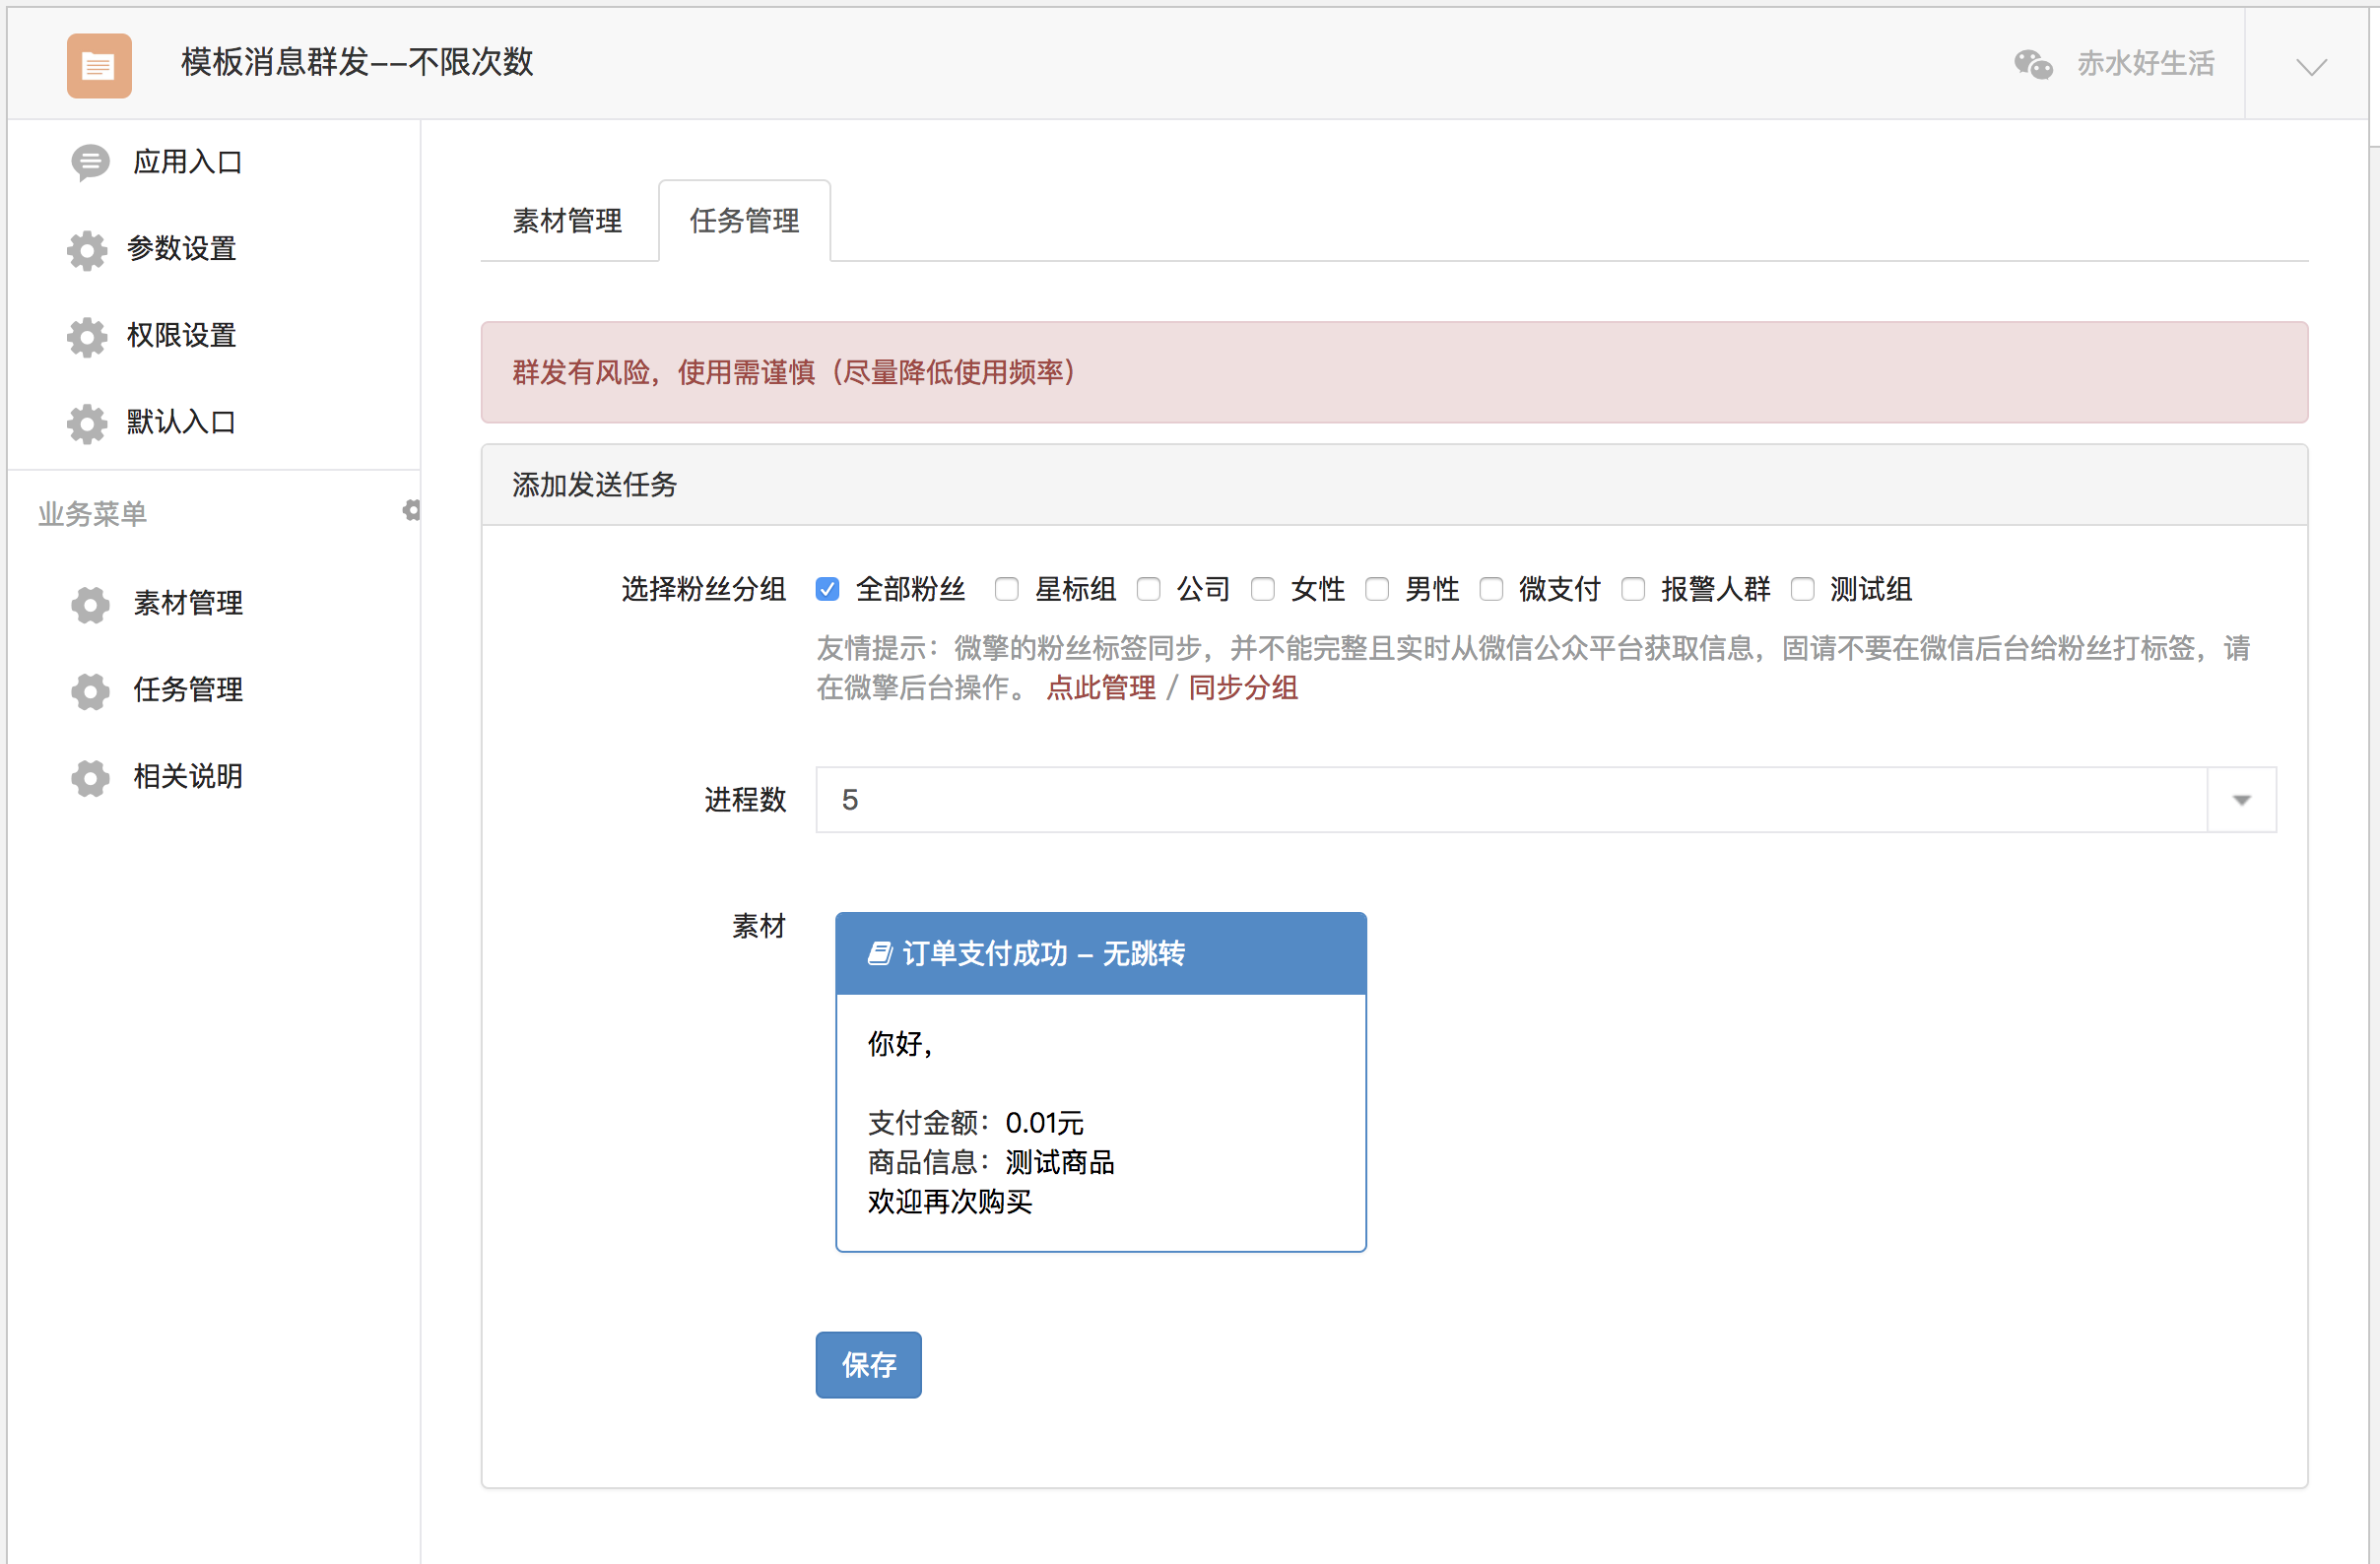This screenshot has height=1564, width=2380.
Task: Click the 模板消息群发--不限次数 title
Action: coord(357,63)
